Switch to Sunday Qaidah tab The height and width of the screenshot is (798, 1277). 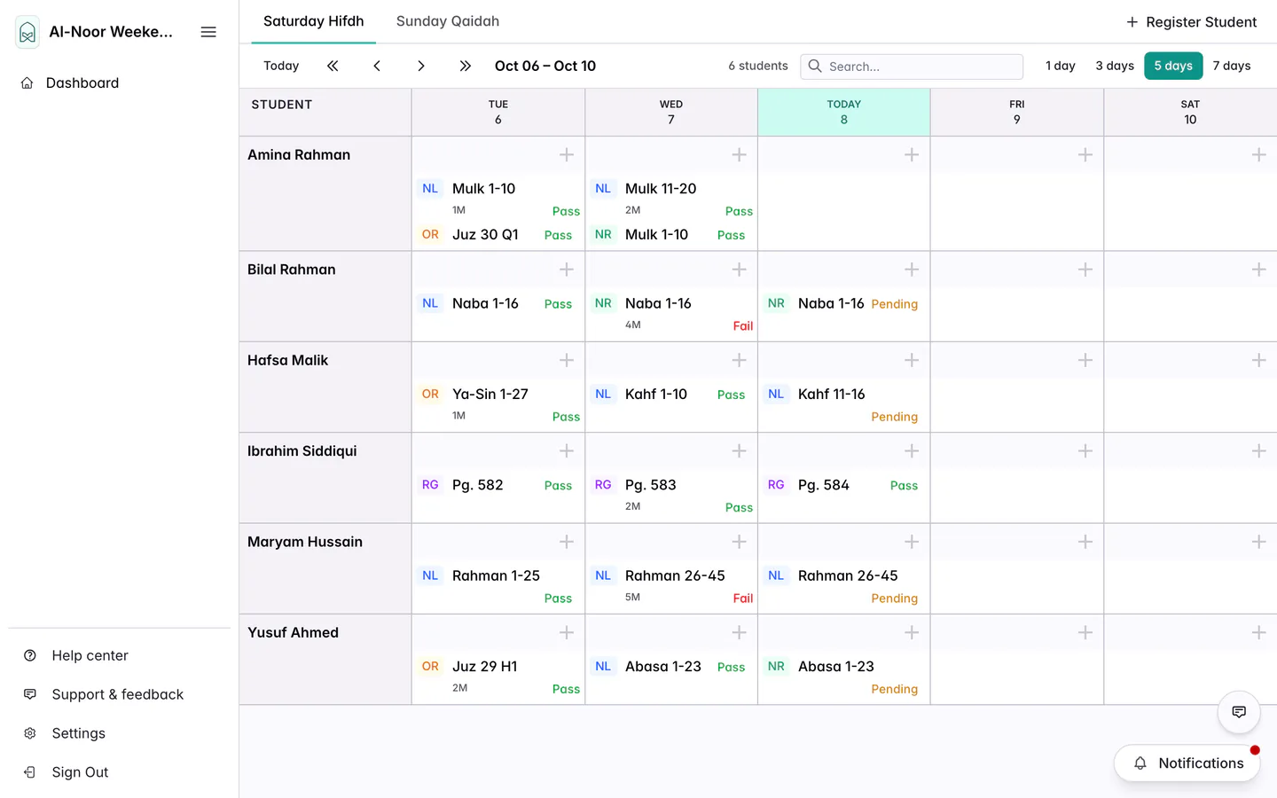[x=448, y=21]
